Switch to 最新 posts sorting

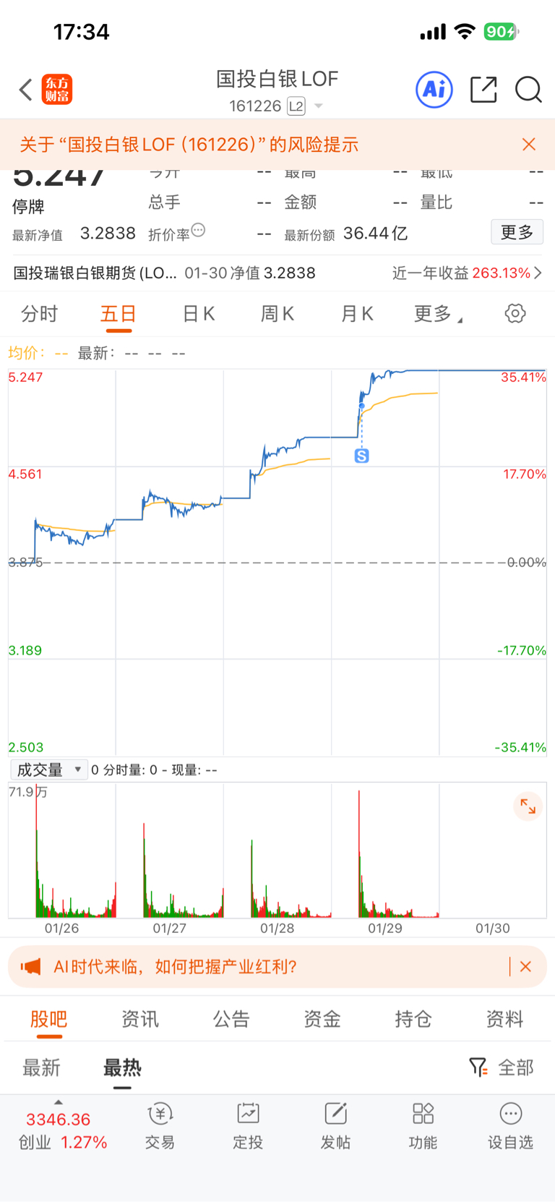coord(41,1067)
